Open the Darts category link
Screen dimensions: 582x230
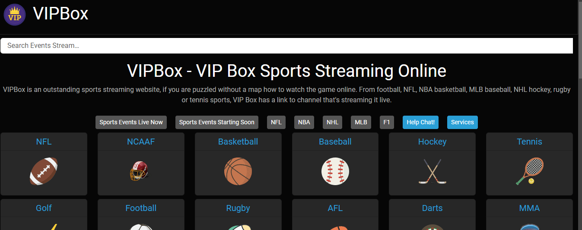click(x=432, y=208)
